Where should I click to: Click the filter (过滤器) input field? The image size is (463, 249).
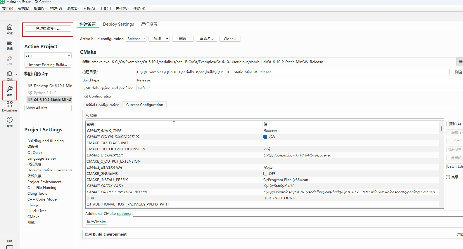tap(265, 116)
